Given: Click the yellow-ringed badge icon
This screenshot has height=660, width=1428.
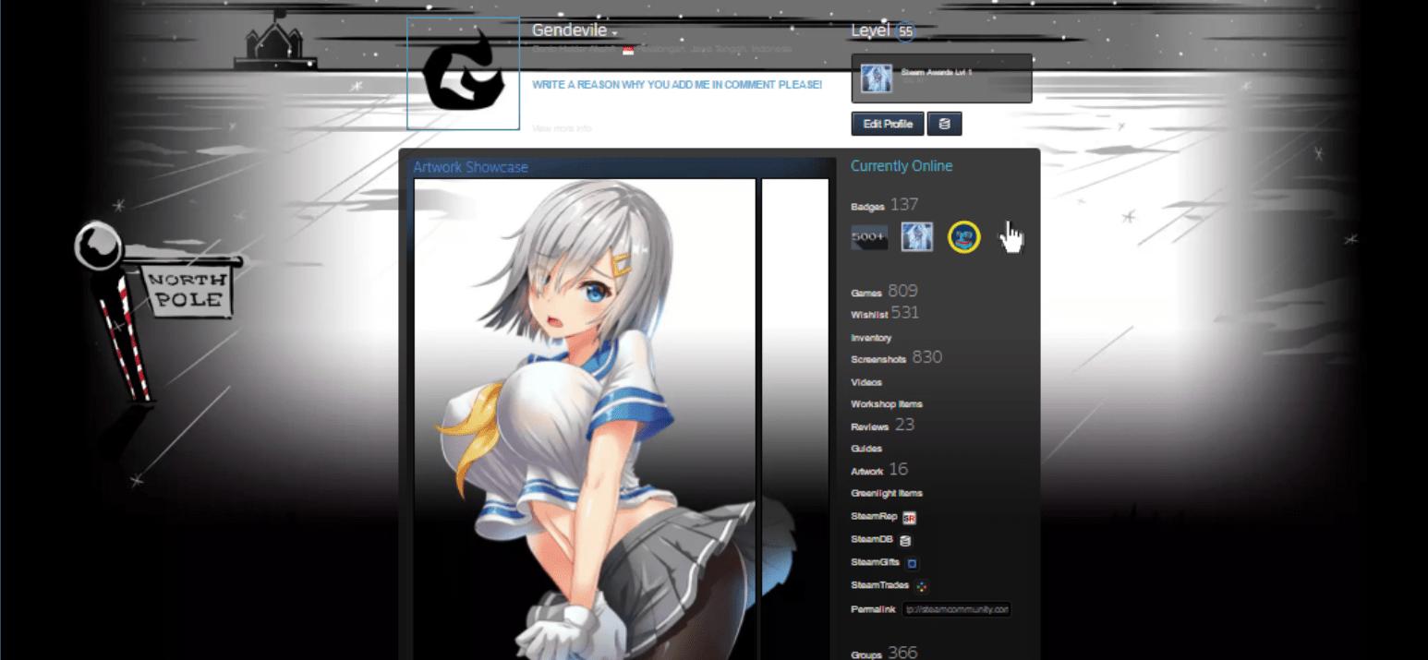Looking at the screenshot, I should (964, 238).
